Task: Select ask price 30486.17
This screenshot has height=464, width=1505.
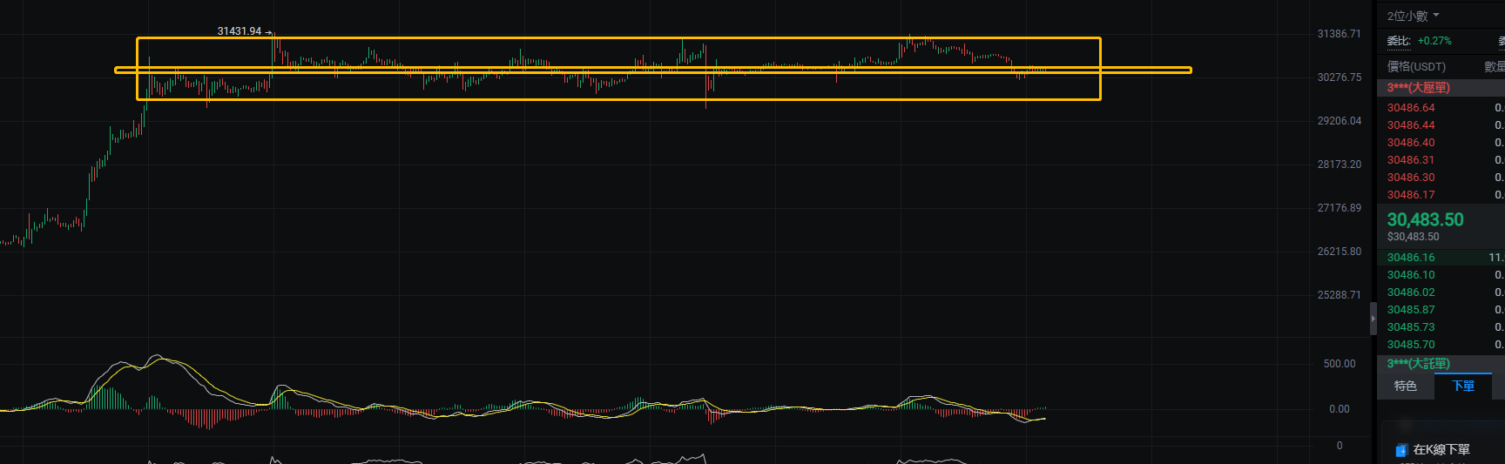Action: point(1411,195)
